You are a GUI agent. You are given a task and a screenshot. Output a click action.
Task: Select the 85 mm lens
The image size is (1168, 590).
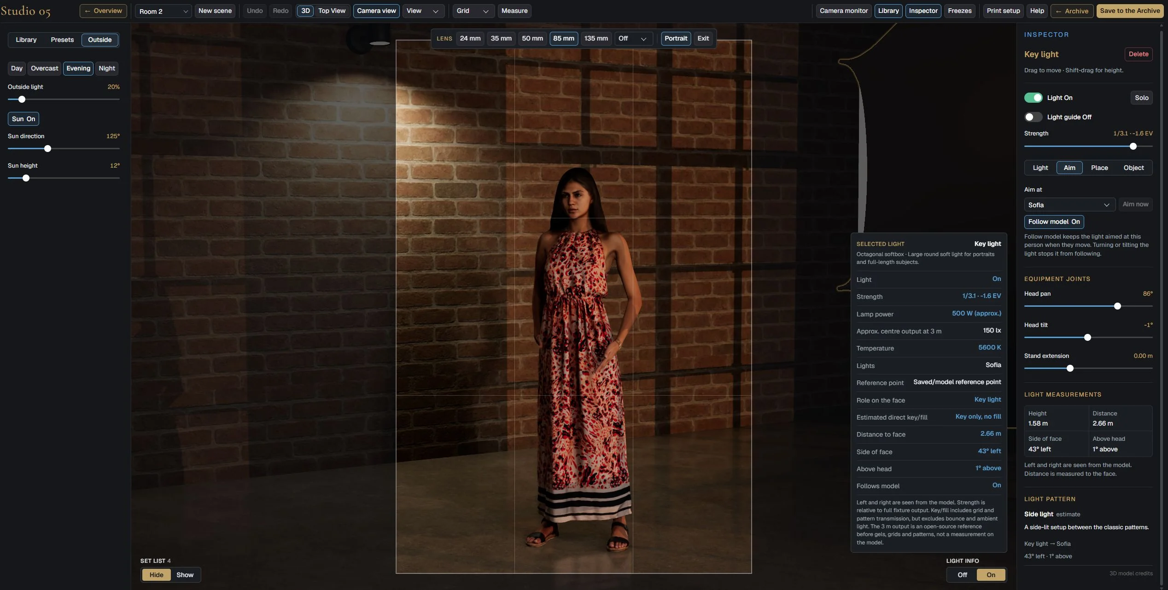(564, 39)
